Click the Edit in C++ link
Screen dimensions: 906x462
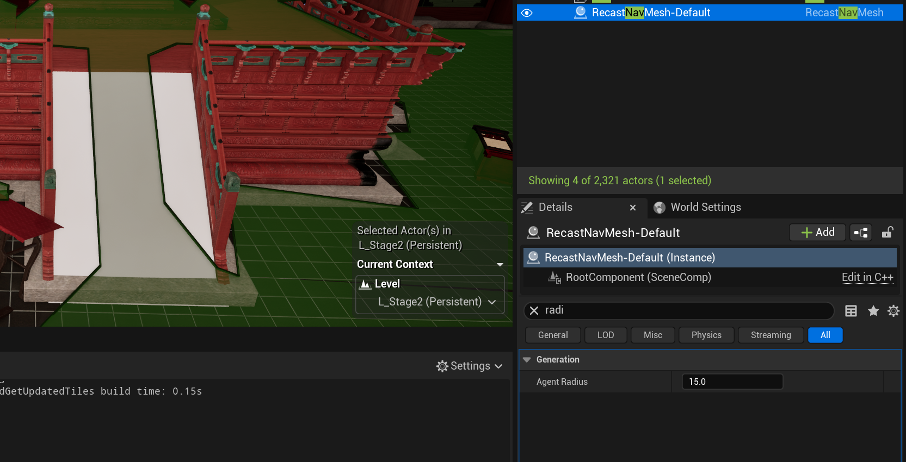(867, 277)
